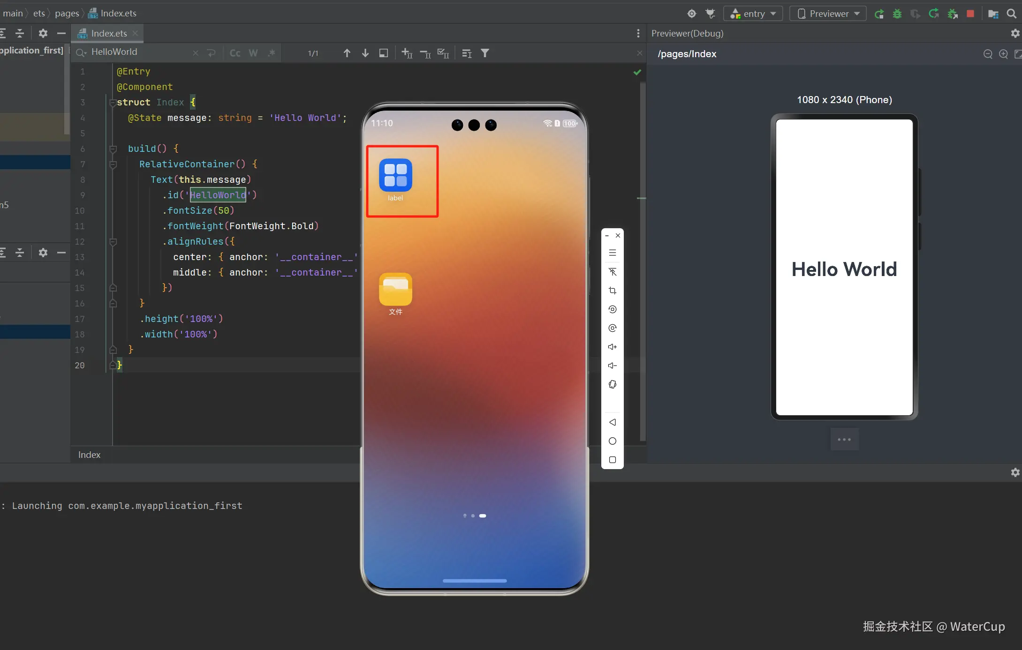Open the 'label' app on emulator
The image size is (1022, 650).
(x=395, y=176)
